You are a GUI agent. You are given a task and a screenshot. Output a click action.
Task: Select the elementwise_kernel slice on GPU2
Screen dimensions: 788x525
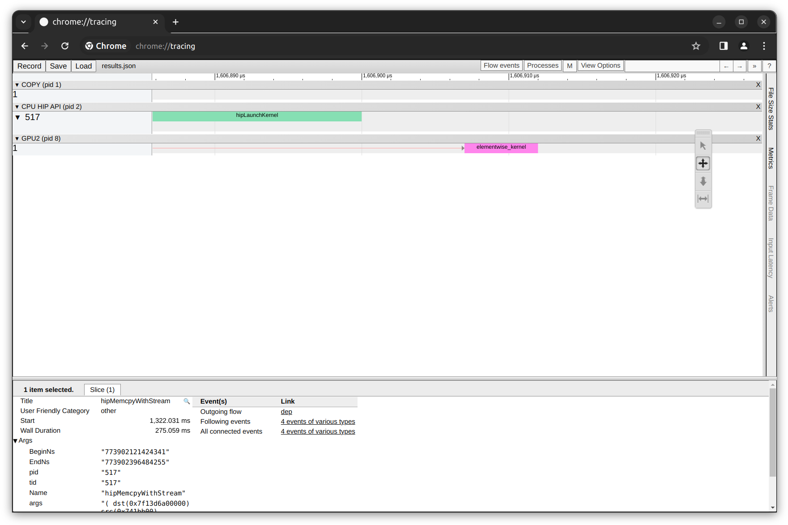click(501, 147)
